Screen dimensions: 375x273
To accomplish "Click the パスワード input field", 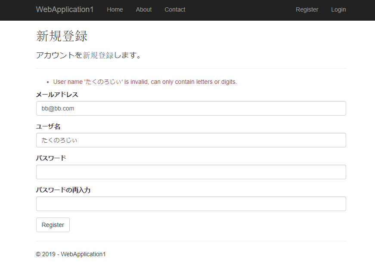I will pyautogui.click(x=191, y=172).
